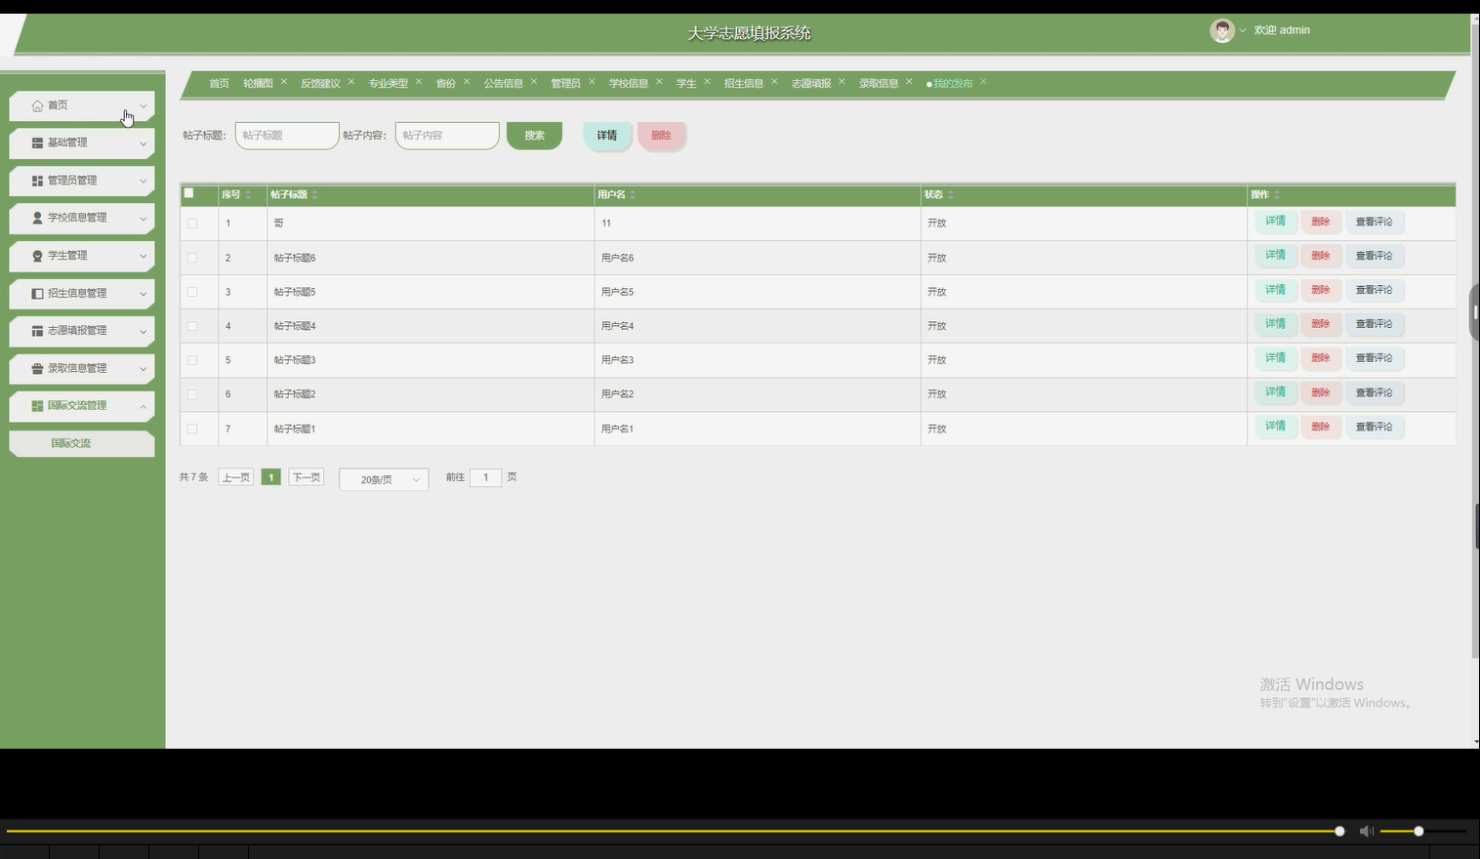
Task: Check the 帖子标题2 row checkbox
Action: pos(192,394)
